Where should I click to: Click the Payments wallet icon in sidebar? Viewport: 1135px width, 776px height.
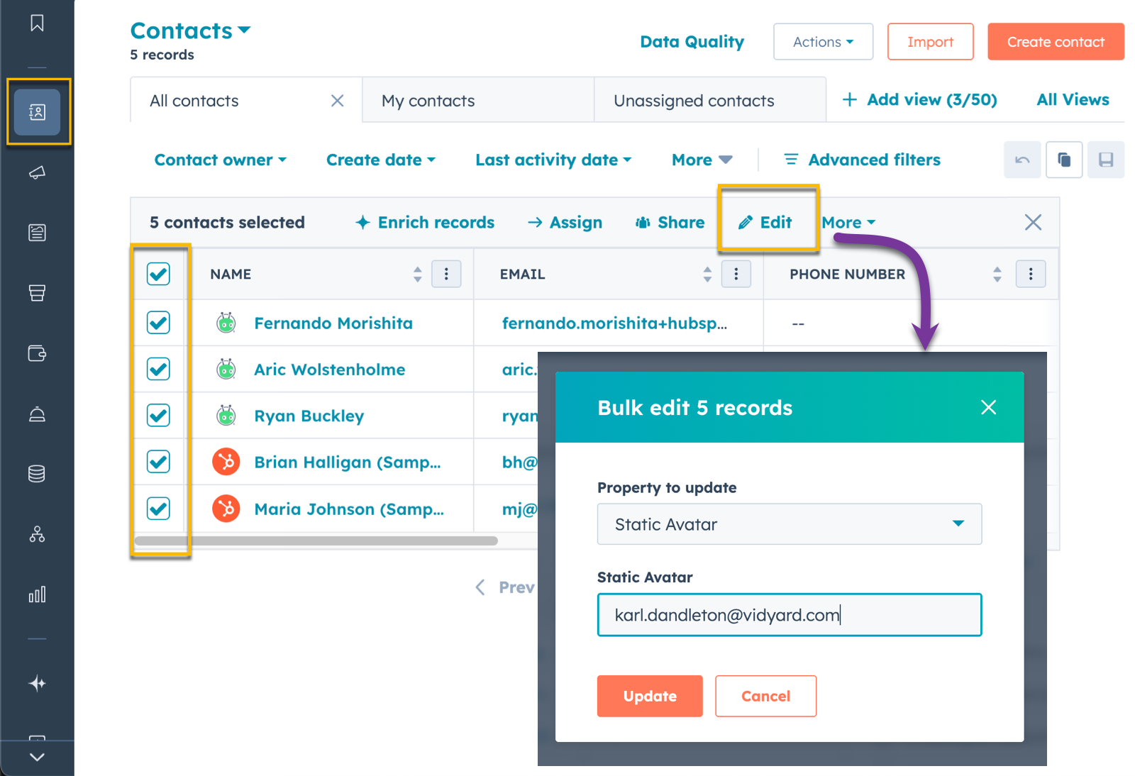38,353
